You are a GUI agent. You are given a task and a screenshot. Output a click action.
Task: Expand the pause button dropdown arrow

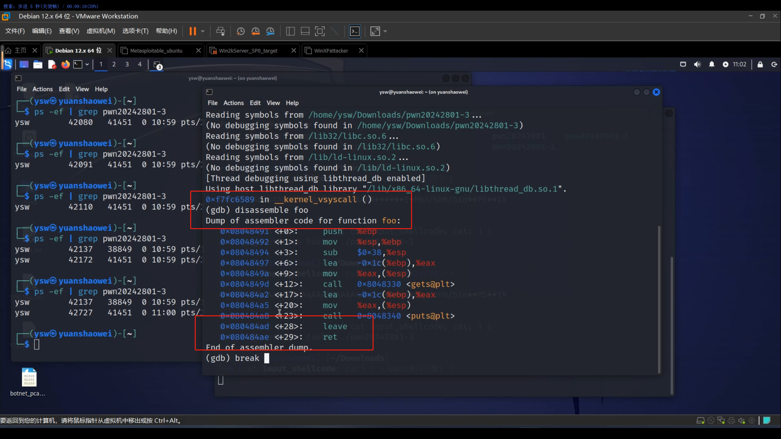tap(203, 31)
